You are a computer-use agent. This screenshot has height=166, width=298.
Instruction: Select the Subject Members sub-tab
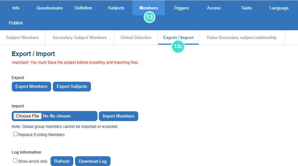pyautogui.click(x=22, y=37)
